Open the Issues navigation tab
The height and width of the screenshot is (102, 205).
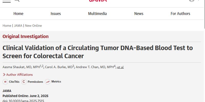[x=56, y=14]
